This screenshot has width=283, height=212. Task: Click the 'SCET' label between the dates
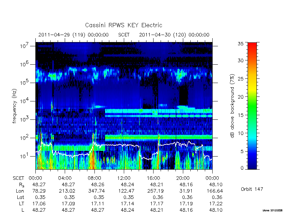[124, 35]
